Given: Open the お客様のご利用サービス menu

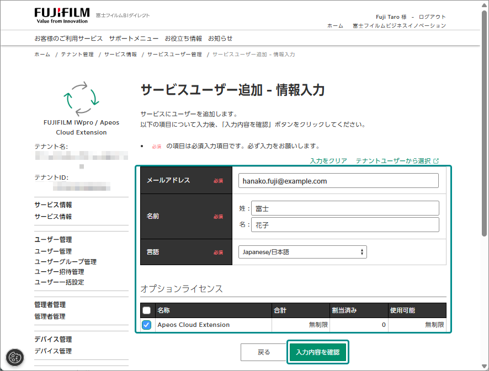Looking at the screenshot, I should 68,39.
